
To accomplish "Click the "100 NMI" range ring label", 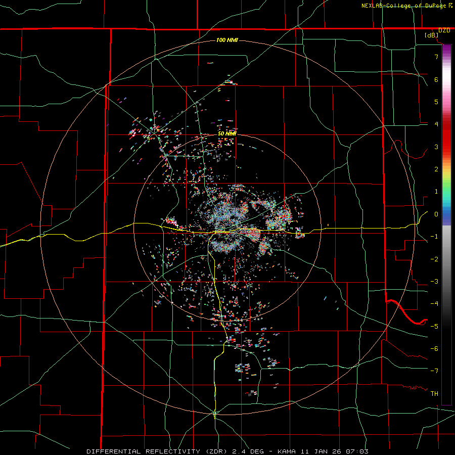I will coord(227,40).
